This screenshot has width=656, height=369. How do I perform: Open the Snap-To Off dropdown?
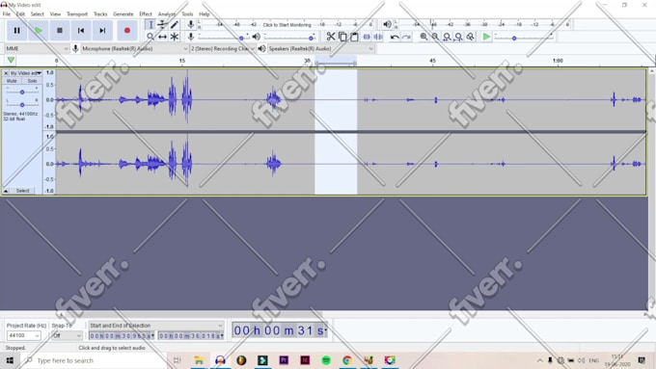click(x=67, y=335)
